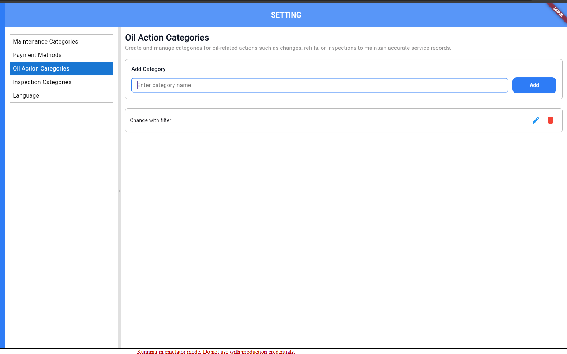This screenshot has width=567, height=354.
Task: Click the blank sidebar area below Language
Action: (61, 219)
